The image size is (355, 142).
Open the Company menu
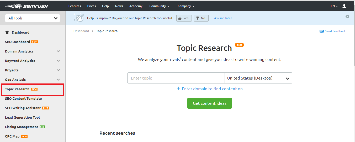pos(186,6)
